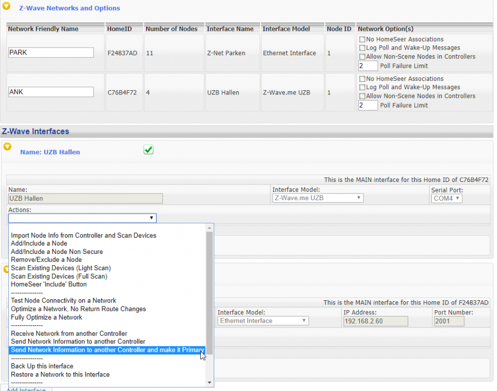497x391 pixels.
Task: Open the Z-Wave.me UZB Interface Model dropdown
Action: [318, 198]
